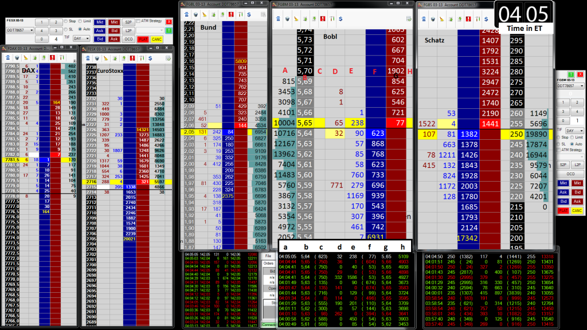Click the red FLAT button in FESX panel
The image size is (587, 330).
click(x=143, y=40)
